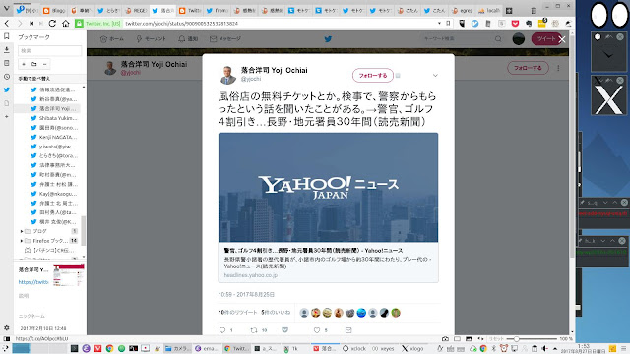Open xclock from the taskbar
This screenshot has height=354, width=630.
pyautogui.click(x=354, y=348)
